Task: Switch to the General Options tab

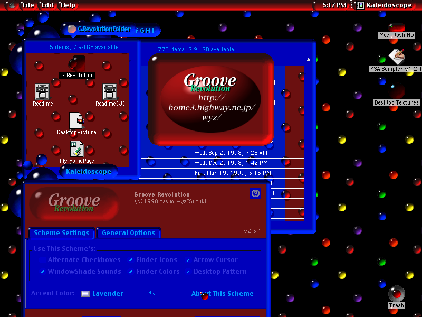Action: tap(128, 233)
